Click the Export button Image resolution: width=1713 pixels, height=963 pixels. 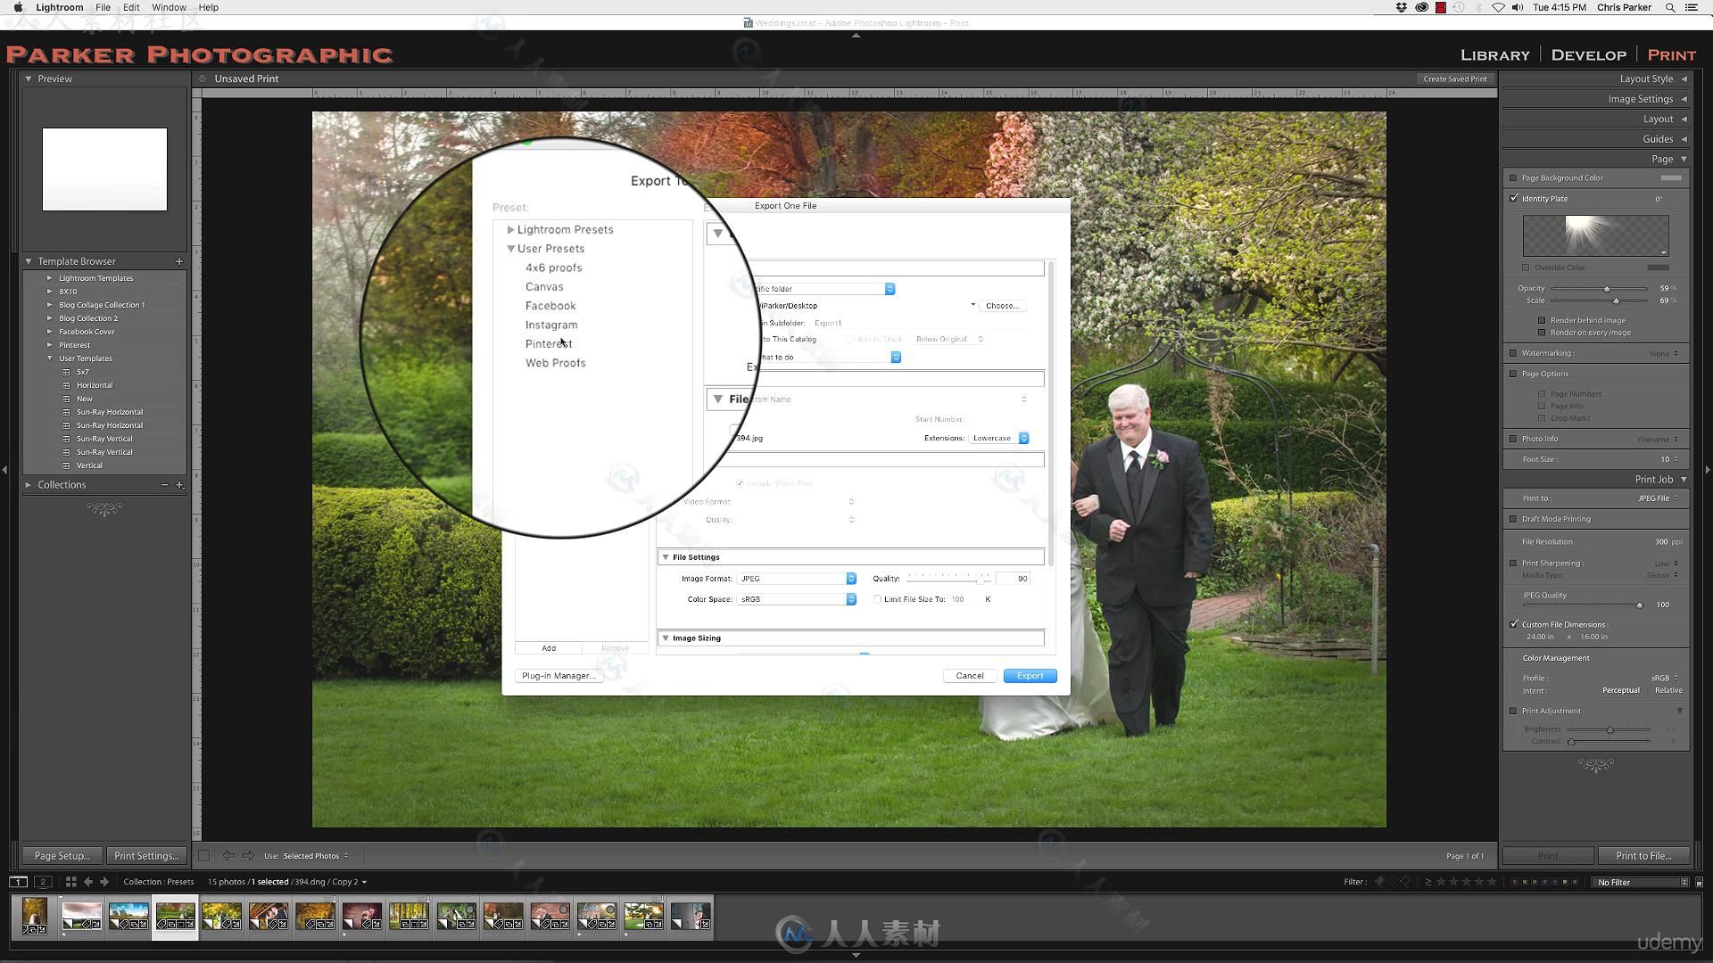click(x=1030, y=676)
